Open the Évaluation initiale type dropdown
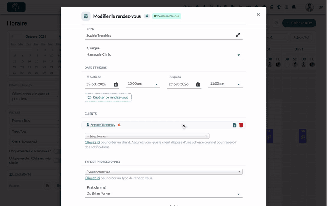The width and height of the screenshot is (330, 206). pos(163,172)
